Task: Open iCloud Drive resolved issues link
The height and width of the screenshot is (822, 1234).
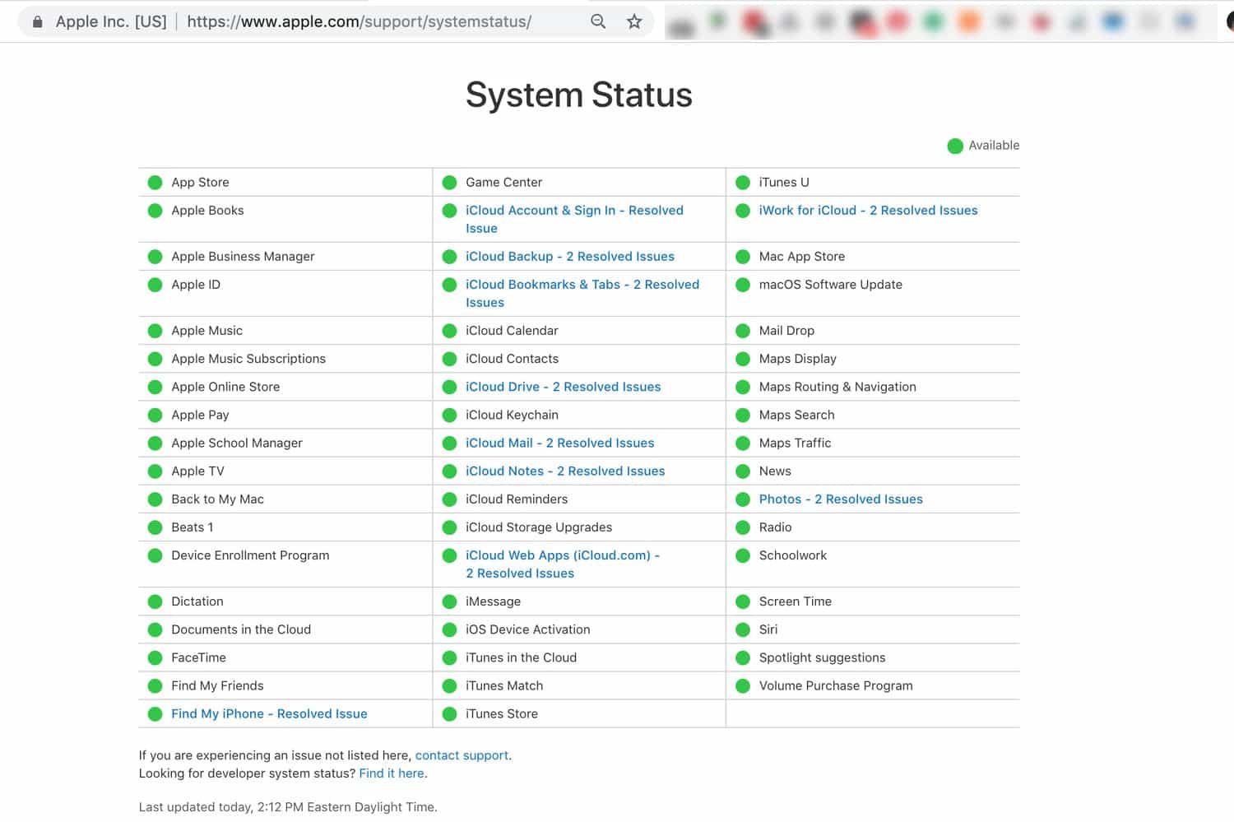Action: tap(564, 387)
